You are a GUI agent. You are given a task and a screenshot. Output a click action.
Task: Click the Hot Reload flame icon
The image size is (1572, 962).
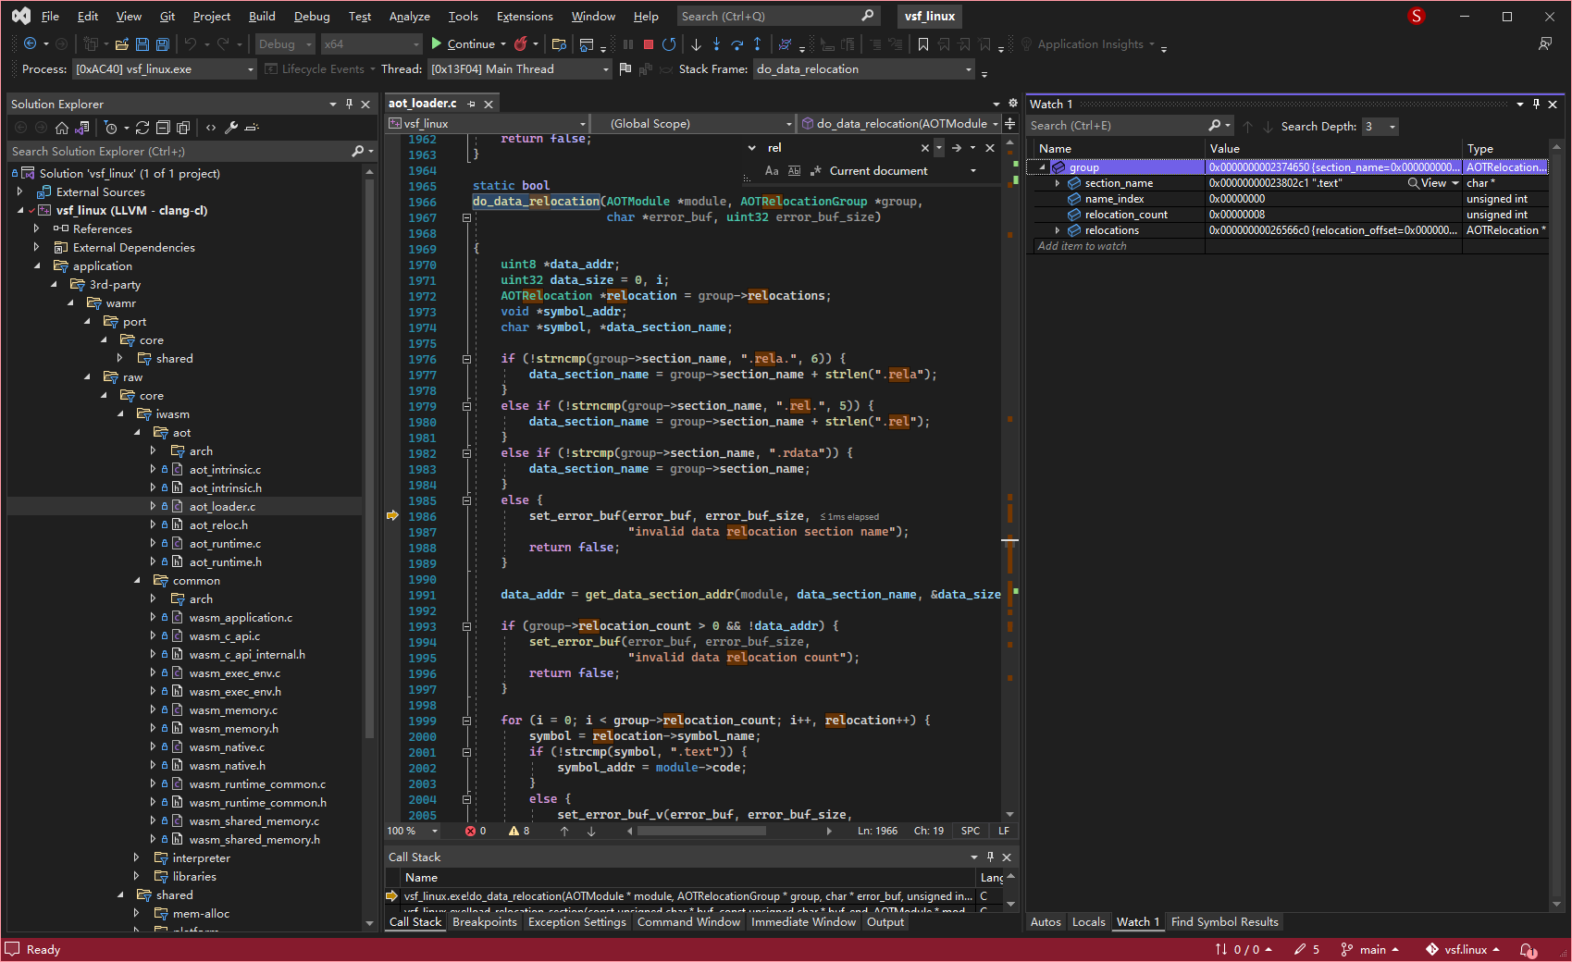pyautogui.click(x=521, y=44)
